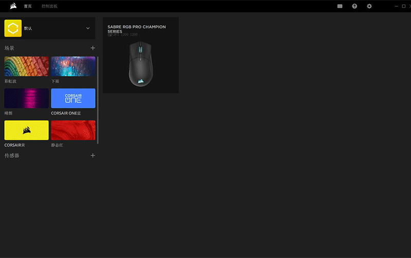Open the help question mark icon

pos(354,6)
